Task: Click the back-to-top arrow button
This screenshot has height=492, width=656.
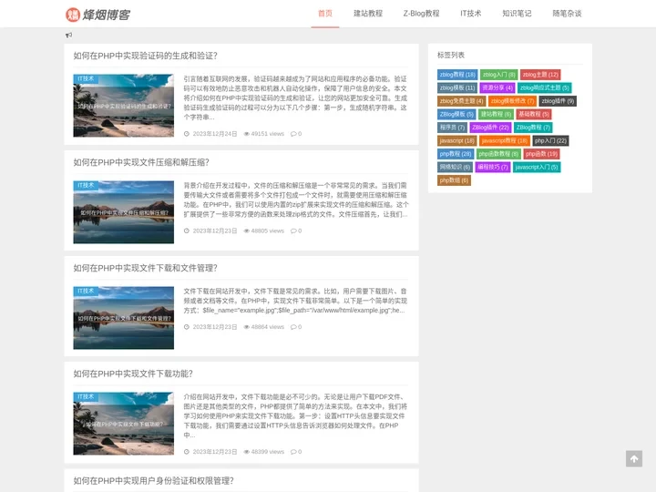Action: (x=634, y=458)
